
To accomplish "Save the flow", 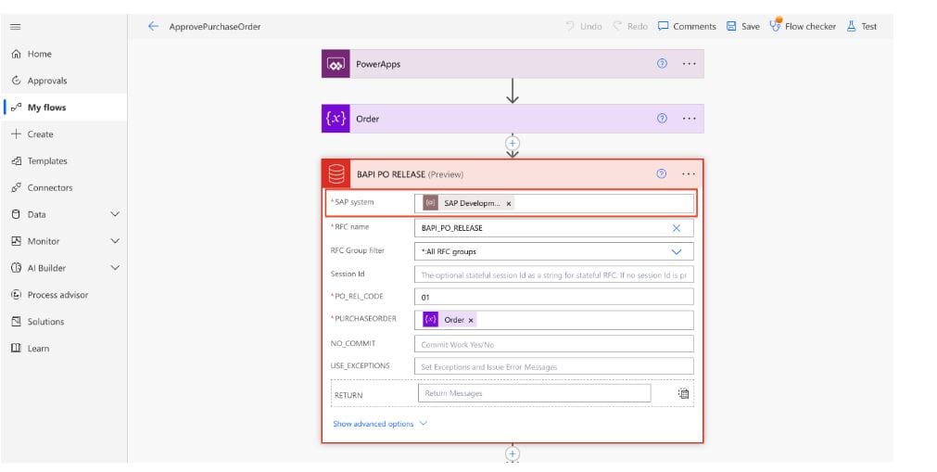I will click(743, 26).
